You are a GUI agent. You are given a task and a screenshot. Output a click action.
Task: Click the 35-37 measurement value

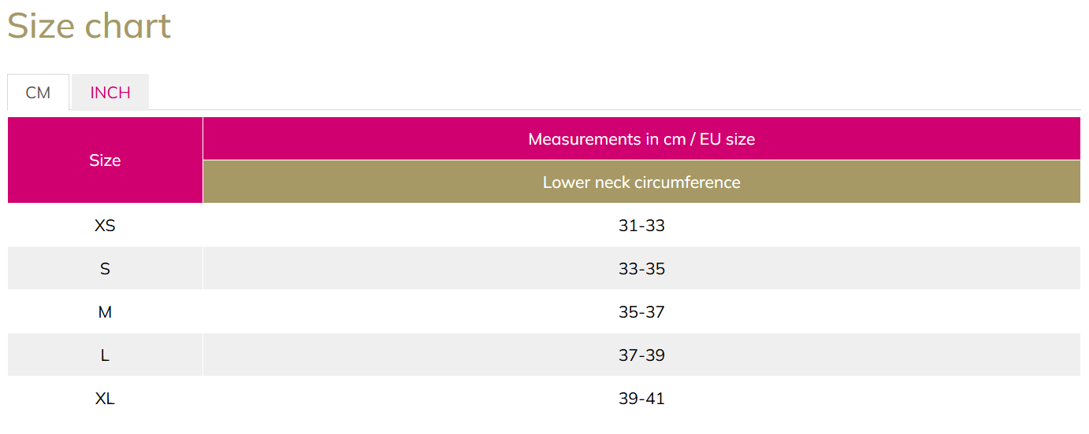641,312
